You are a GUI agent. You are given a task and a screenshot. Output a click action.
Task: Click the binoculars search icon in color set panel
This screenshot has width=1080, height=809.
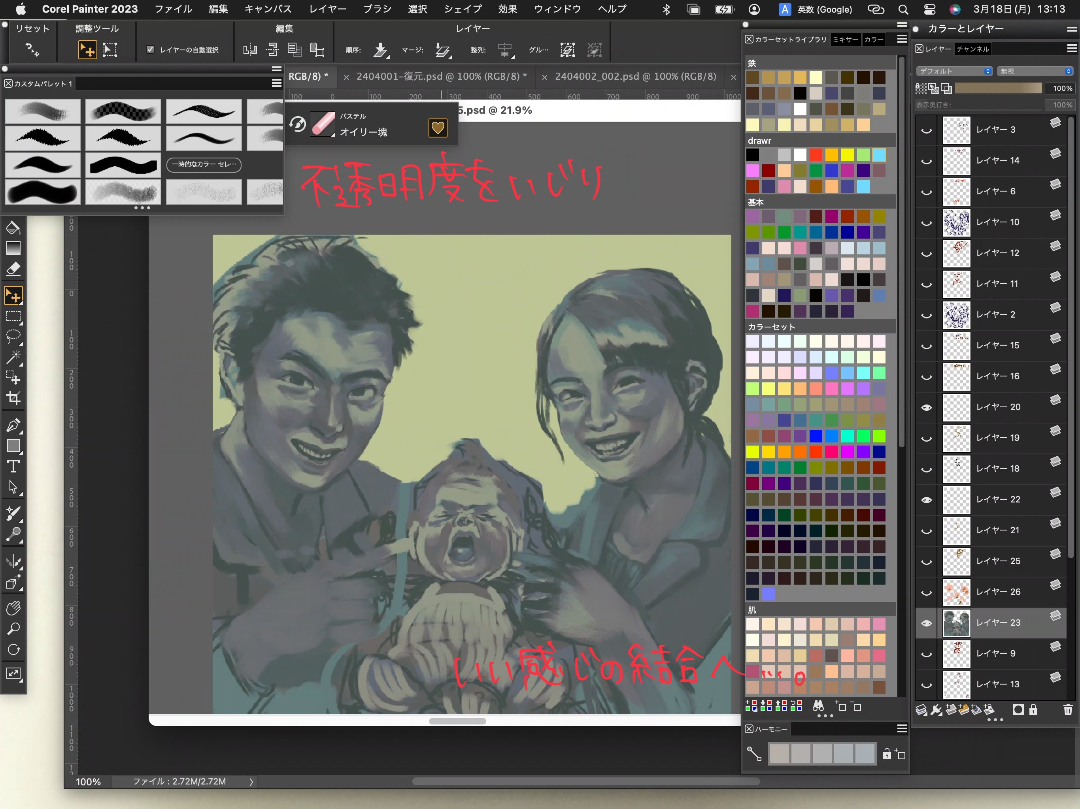coord(818,706)
